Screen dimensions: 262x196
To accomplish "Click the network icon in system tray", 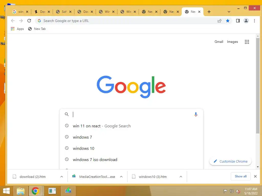I will [x=232, y=191].
